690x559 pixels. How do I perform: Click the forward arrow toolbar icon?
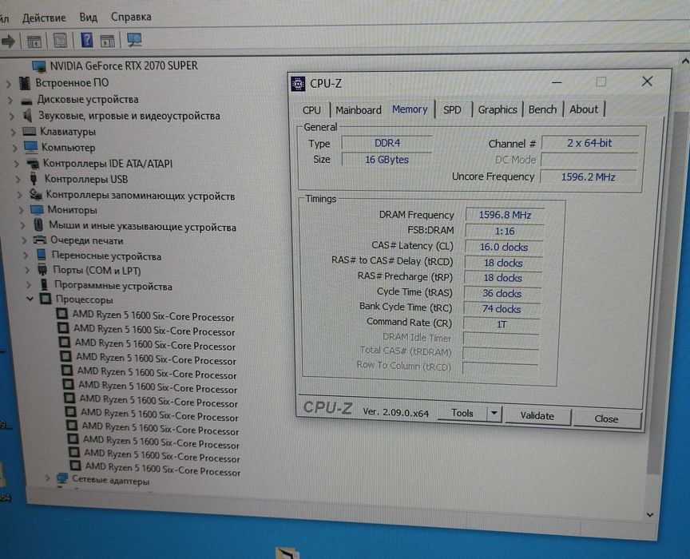(8, 42)
